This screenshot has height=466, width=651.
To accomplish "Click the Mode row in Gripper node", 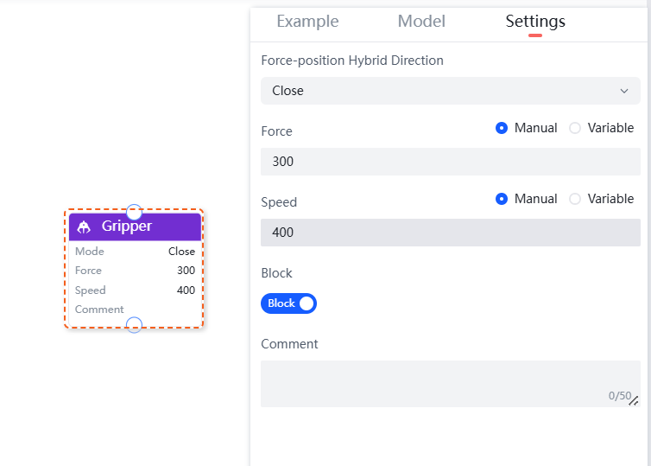I will (x=134, y=252).
